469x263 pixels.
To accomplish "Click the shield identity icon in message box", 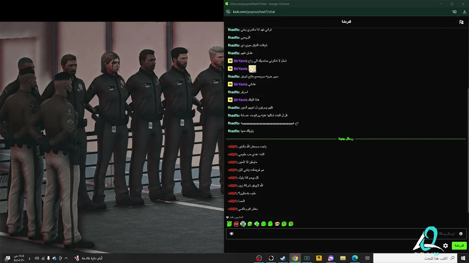I will point(231,234).
